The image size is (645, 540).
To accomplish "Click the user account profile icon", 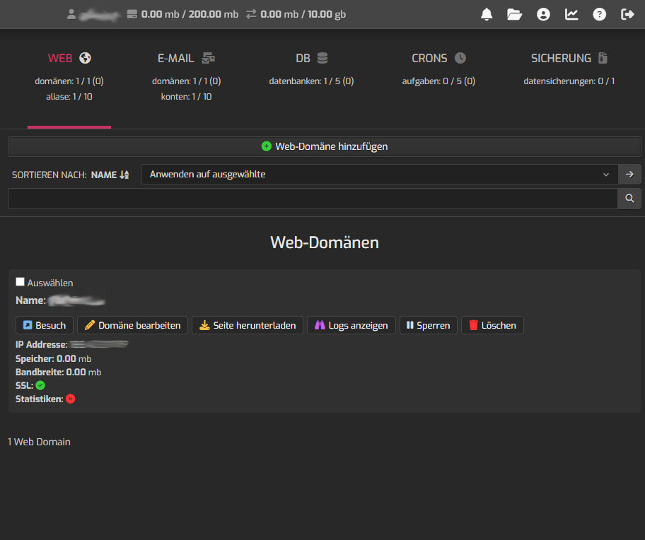I will [x=543, y=14].
